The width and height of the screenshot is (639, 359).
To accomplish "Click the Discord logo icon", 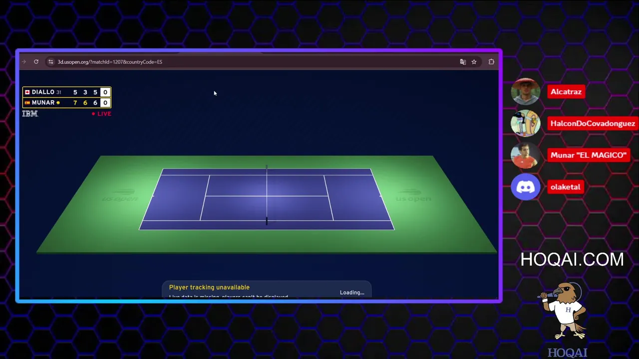I will pos(525,187).
